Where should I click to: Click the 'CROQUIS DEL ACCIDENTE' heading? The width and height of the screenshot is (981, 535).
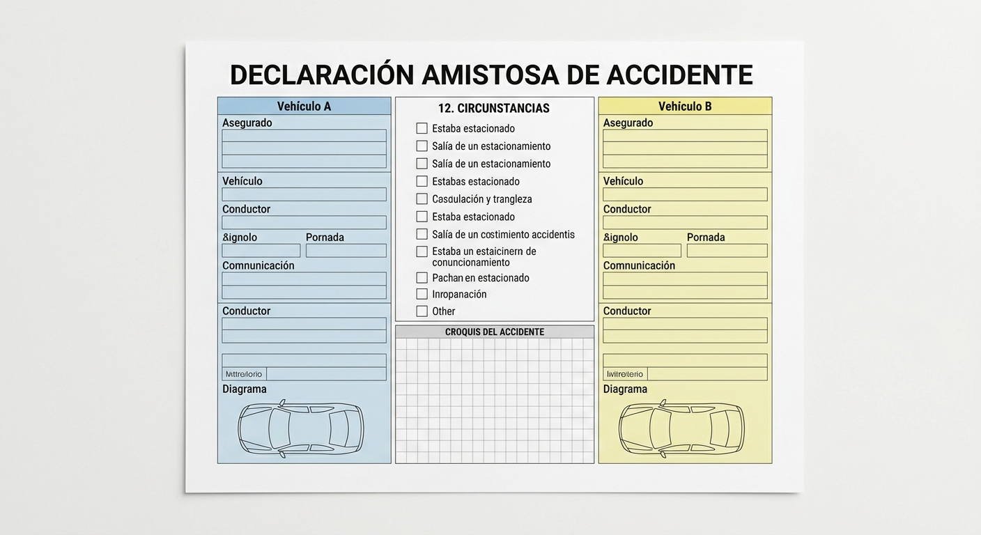click(x=495, y=332)
